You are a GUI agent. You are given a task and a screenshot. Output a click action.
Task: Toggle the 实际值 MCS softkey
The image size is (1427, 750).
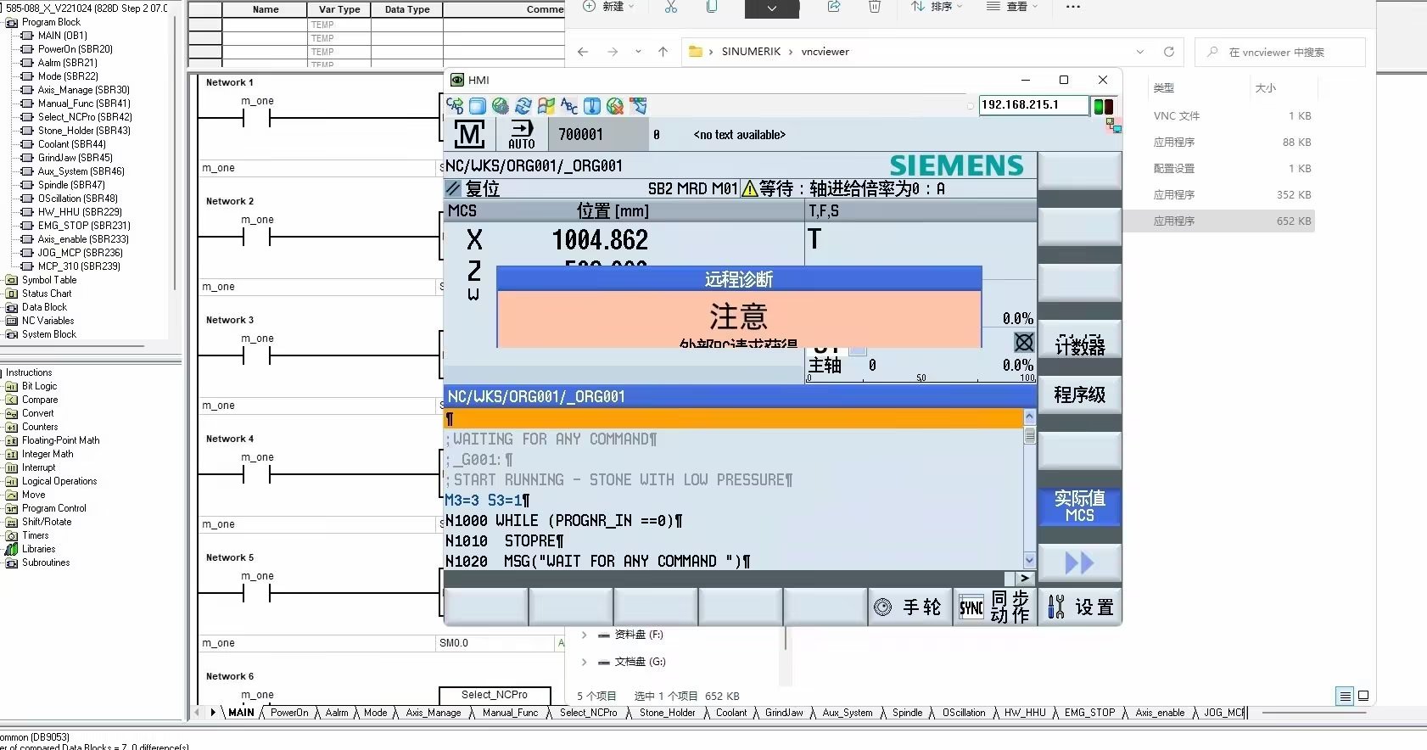(1079, 506)
